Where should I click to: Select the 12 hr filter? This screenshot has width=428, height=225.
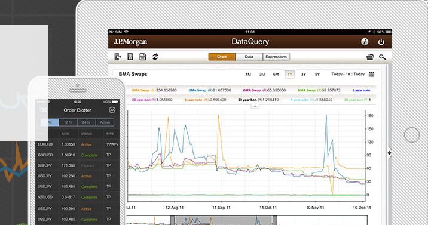pyautogui.click(x=68, y=122)
